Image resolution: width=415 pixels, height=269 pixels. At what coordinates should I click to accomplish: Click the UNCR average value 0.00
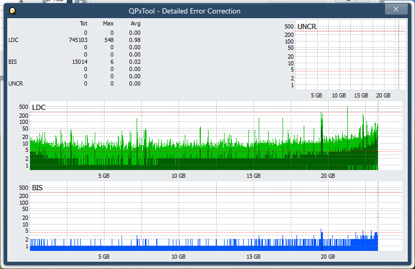[x=135, y=83]
